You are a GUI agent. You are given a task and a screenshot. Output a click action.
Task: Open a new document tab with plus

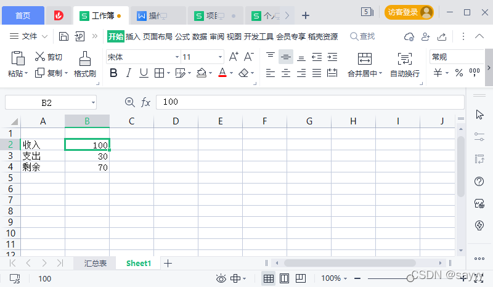tap(305, 15)
